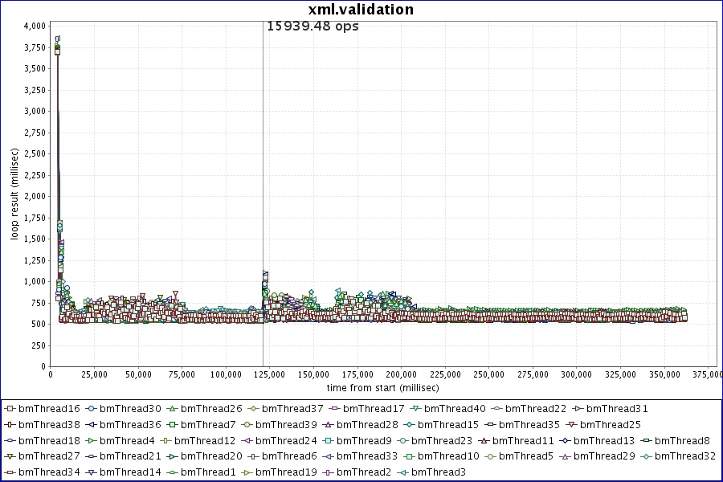Click the bmThread26 triangle legend marker
The width and height of the screenshot is (723, 482).
[x=173, y=409]
